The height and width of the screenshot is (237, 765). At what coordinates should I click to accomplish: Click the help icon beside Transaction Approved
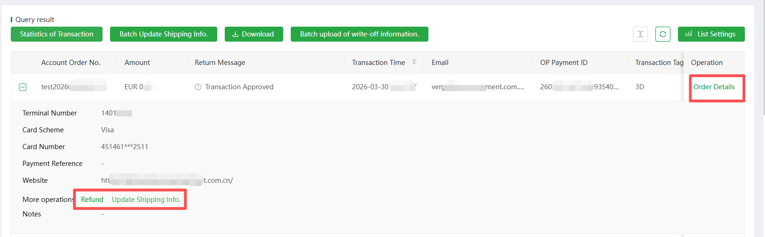198,87
